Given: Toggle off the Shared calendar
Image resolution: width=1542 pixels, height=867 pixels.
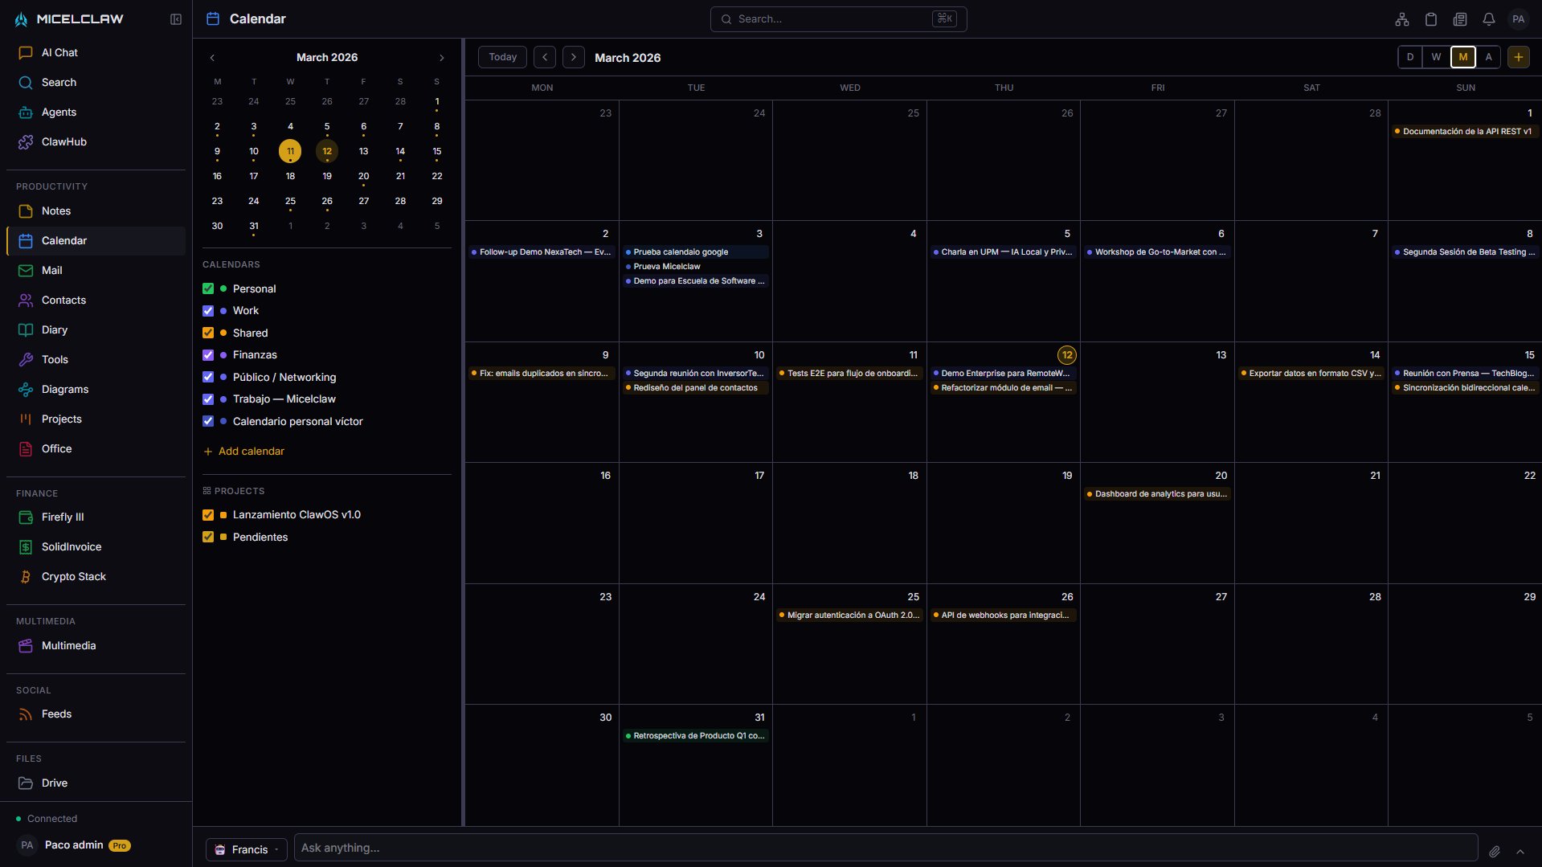Looking at the screenshot, I should [x=208, y=333].
